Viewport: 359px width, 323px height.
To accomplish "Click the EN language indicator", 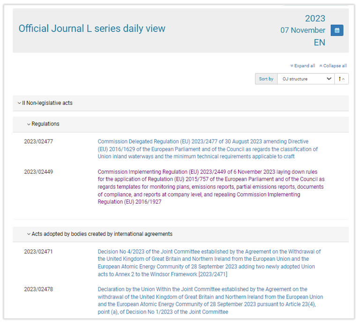I will pyautogui.click(x=319, y=43).
